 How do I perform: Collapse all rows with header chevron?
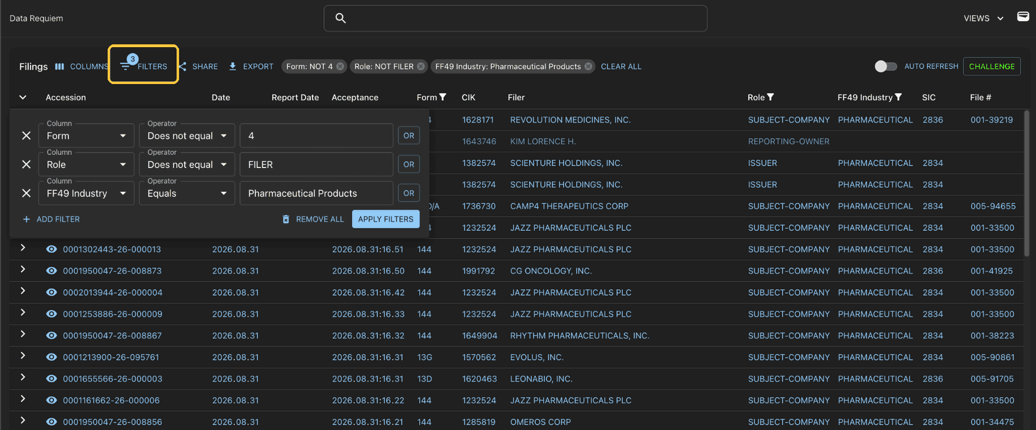(23, 97)
